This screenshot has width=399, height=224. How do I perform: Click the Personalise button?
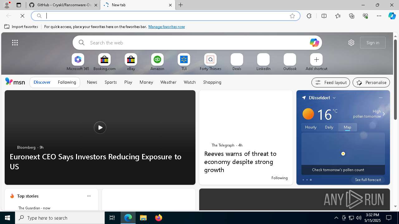coord(371,82)
